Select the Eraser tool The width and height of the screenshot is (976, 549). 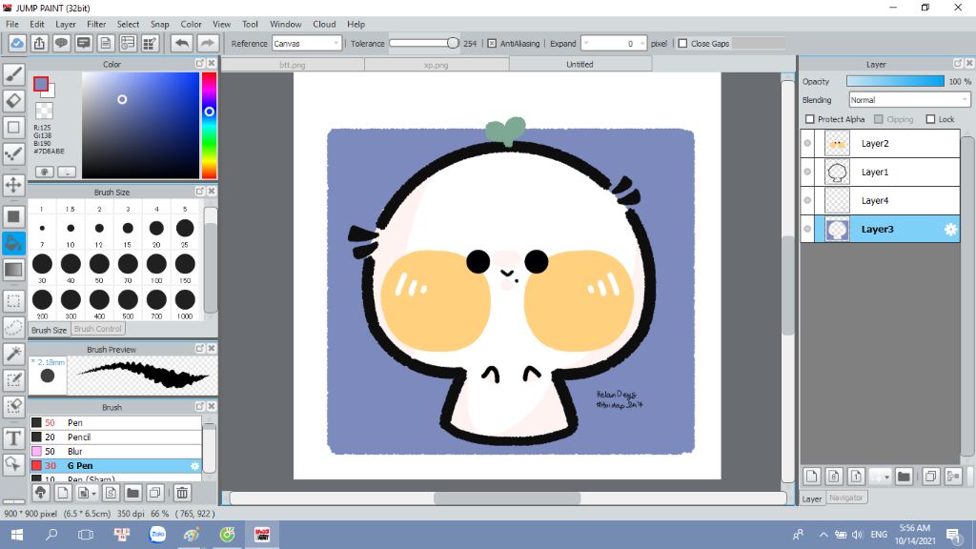click(13, 100)
